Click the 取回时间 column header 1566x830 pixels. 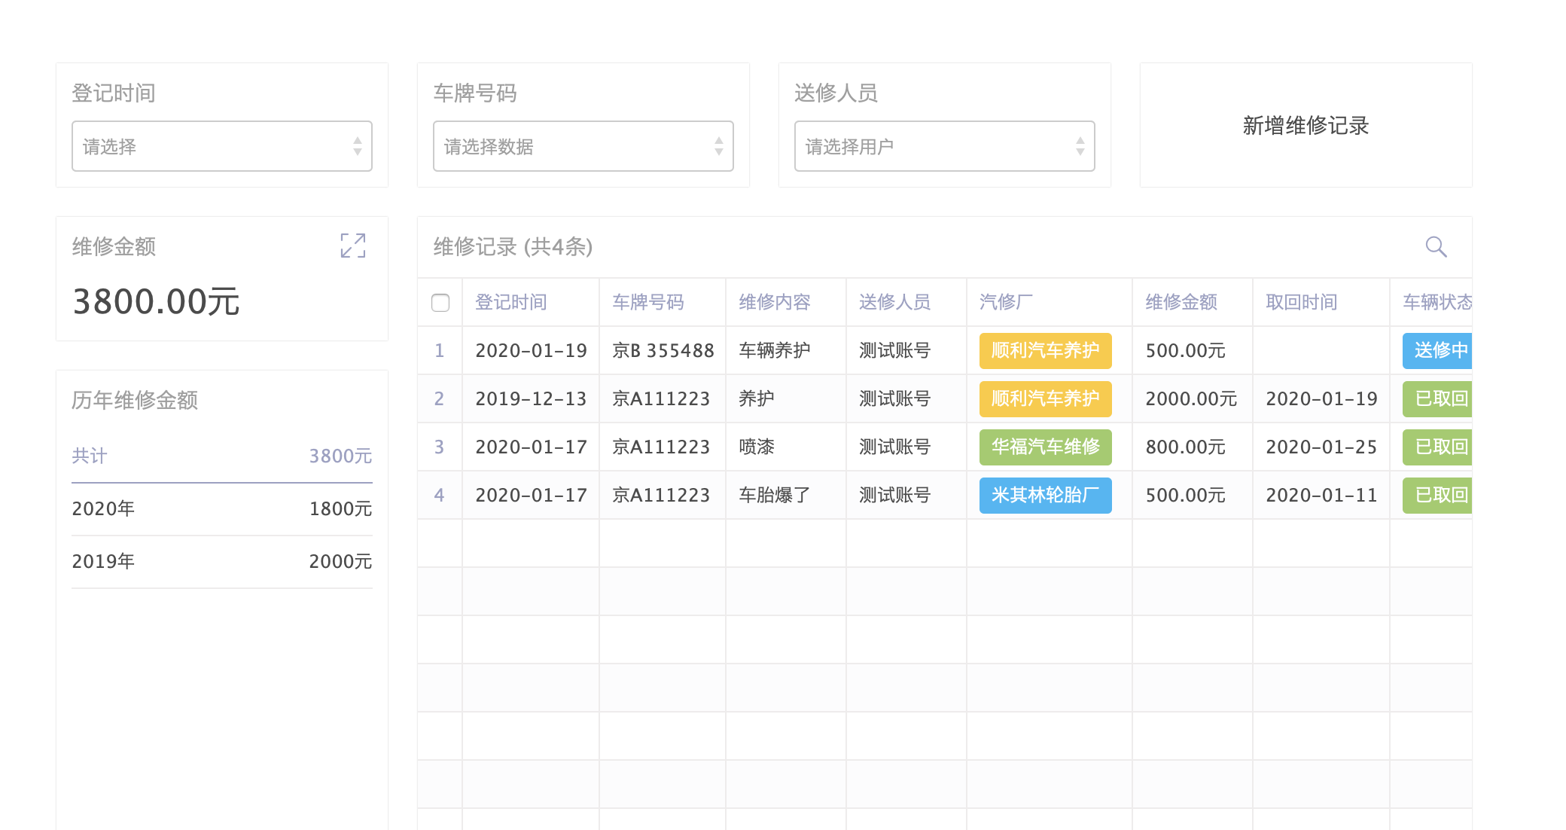pos(1302,302)
